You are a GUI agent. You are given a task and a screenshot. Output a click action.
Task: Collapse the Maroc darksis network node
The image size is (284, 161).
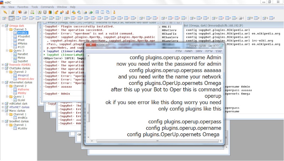[3, 111]
